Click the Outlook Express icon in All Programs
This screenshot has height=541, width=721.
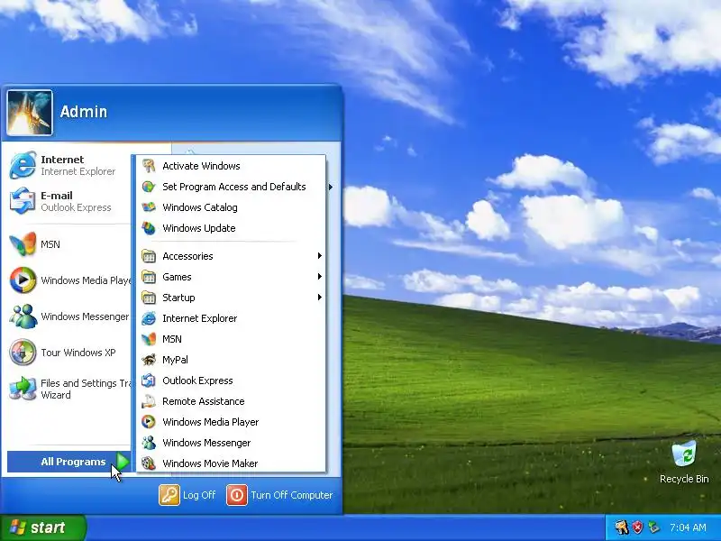(149, 381)
